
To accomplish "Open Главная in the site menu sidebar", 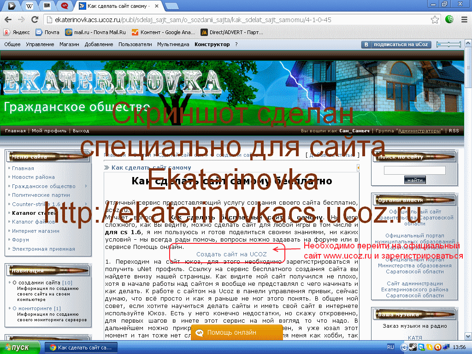I will (x=23, y=168).
